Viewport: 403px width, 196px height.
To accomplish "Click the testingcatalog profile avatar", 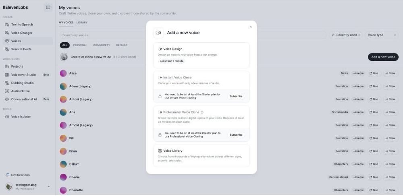I will [x=9, y=186].
